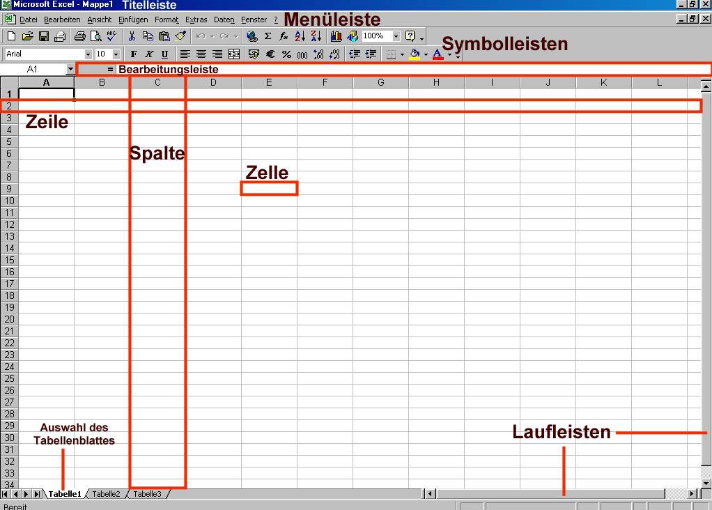Apply Euro currency format icon
This screenshot has height=510, width=712.
tap(270, 54)
